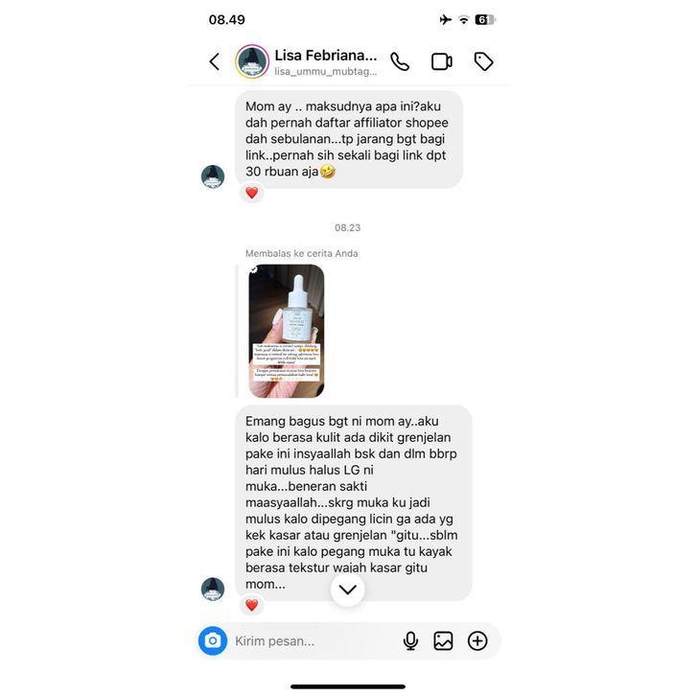Tap heart reaction under affiliator shopee message
The height and width of the screenshot is (696, 696).
click(x=252, y=193)
